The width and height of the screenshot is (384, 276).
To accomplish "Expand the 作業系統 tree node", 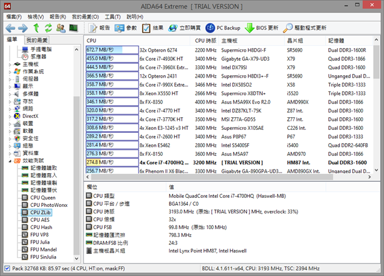I will click(x=10, y=72).
